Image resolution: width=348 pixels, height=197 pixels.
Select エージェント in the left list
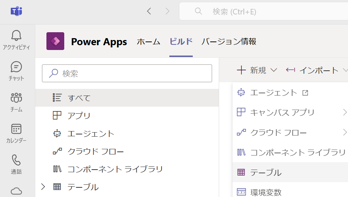click(127, 133)
